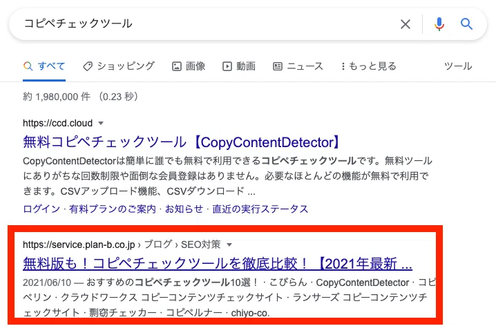Expand the dropdown arrow beside SEO対策 breadcrumb
Viewport: 496px width, 326px height.
tap(229, 245)
